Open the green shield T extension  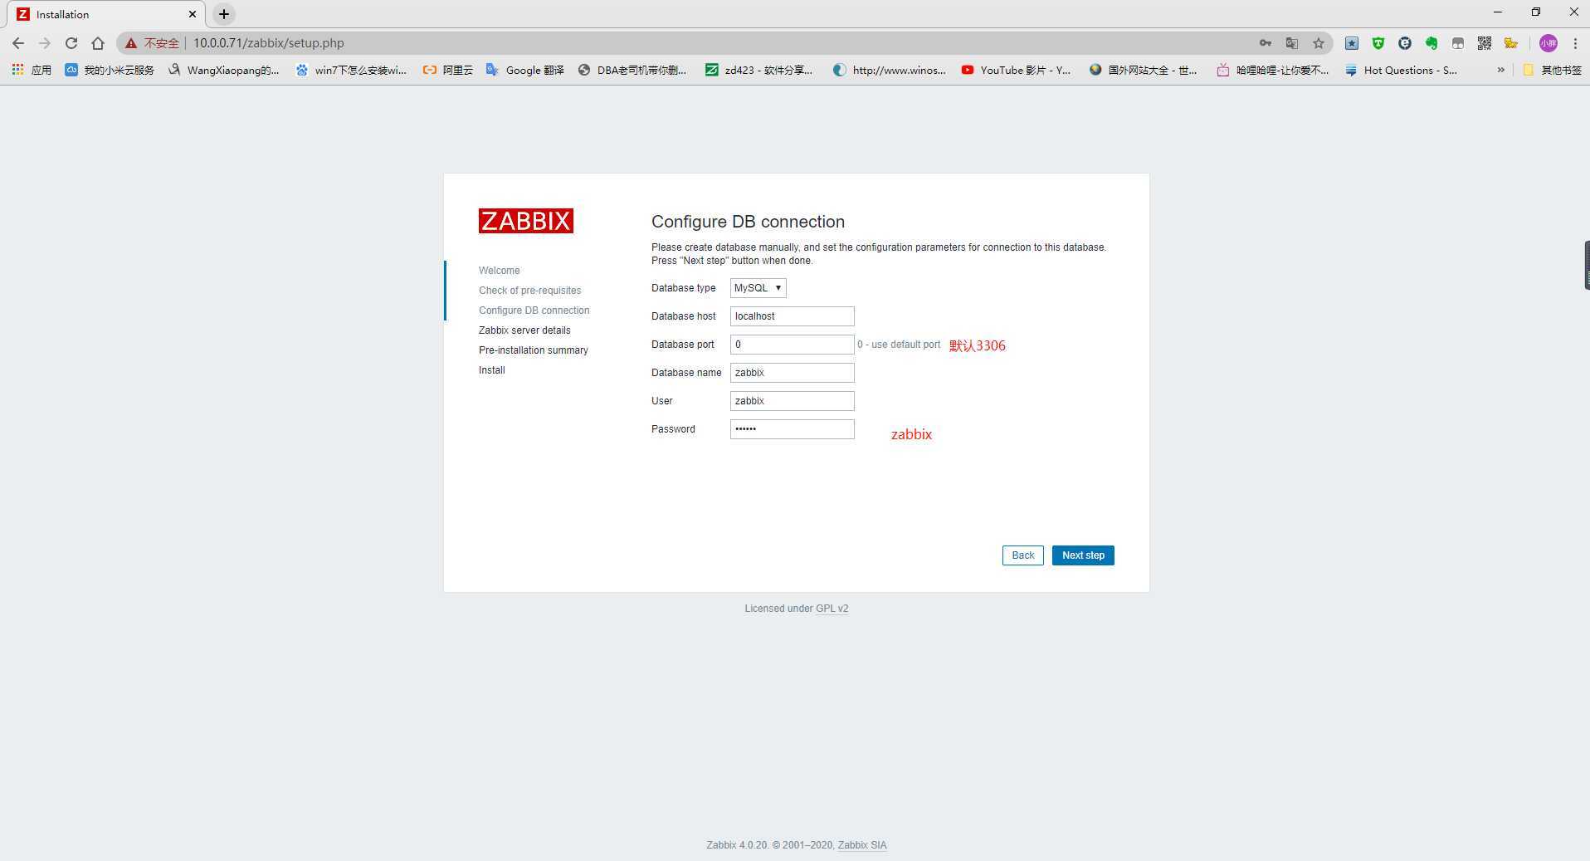click(1378, 43)
